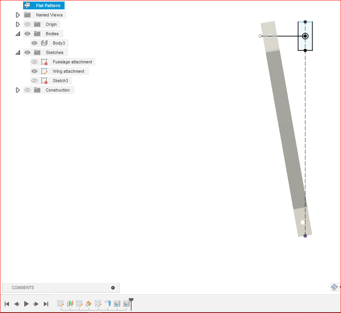Select the blue flange feature in the timeline
Viewport: 341px width, 313px height.
pyautogui.click(x=108, y=304)
